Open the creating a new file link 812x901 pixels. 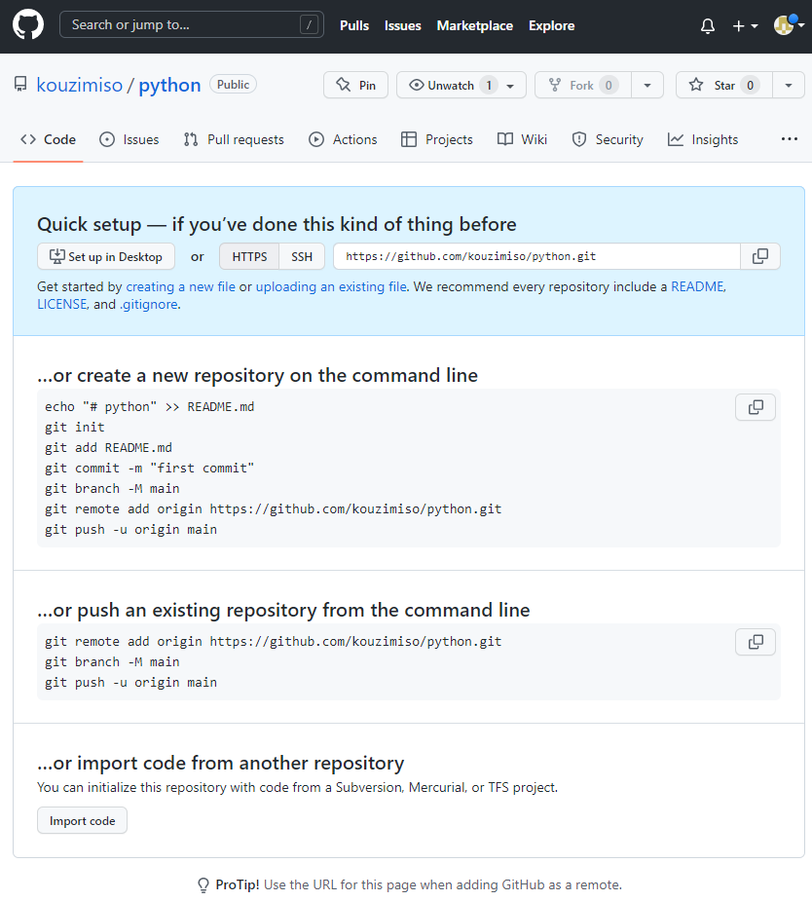click(x=180, y=286)
